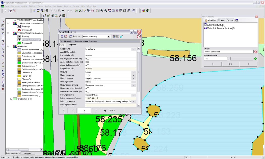Viewport: 265px width, 159px height.
Task: Click the Elementennummer input field
Action: pyautogui.click(x=215, y=59)
